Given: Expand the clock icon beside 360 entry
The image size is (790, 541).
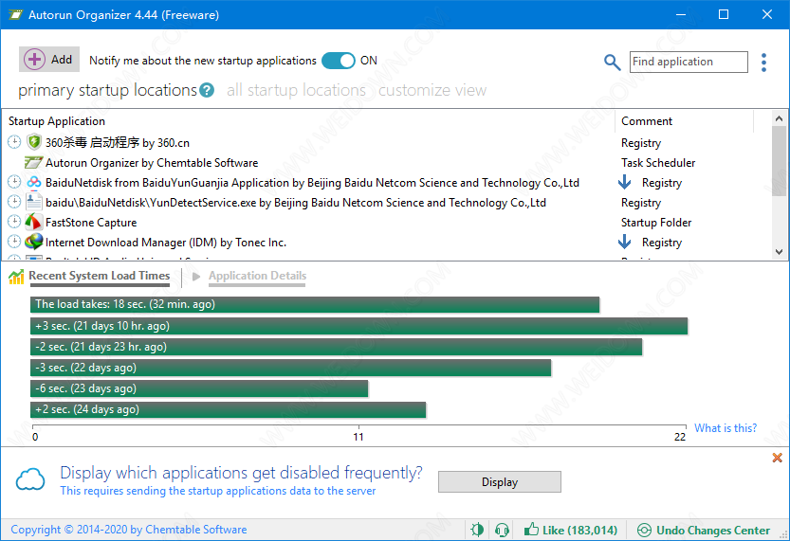Looking at the screenshot, I should (14, 142).
